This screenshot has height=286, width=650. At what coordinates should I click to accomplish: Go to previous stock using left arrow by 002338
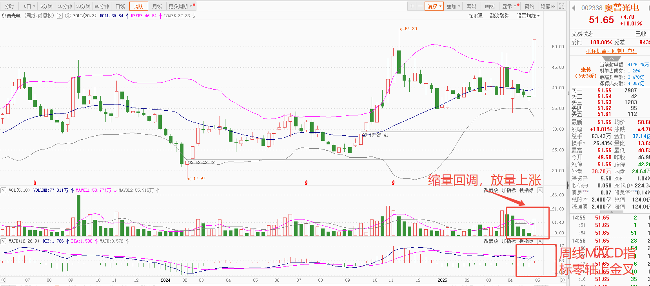click(574, 8)
